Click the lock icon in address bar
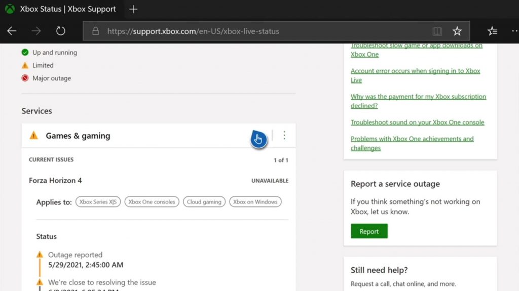Image resolution: width=519 pixels, height=291 pixels. coord(96,31)
